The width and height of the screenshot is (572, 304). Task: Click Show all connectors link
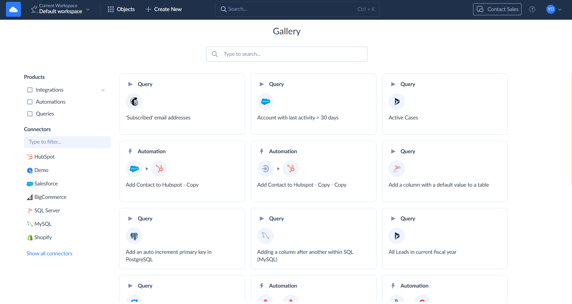[49, 254]
